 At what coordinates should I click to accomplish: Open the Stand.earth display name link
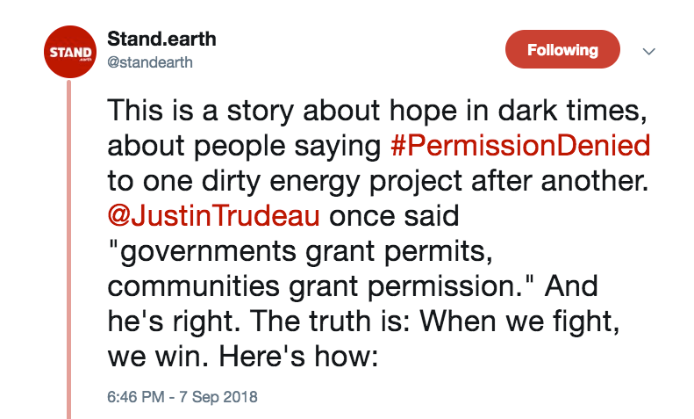point(161,39)
